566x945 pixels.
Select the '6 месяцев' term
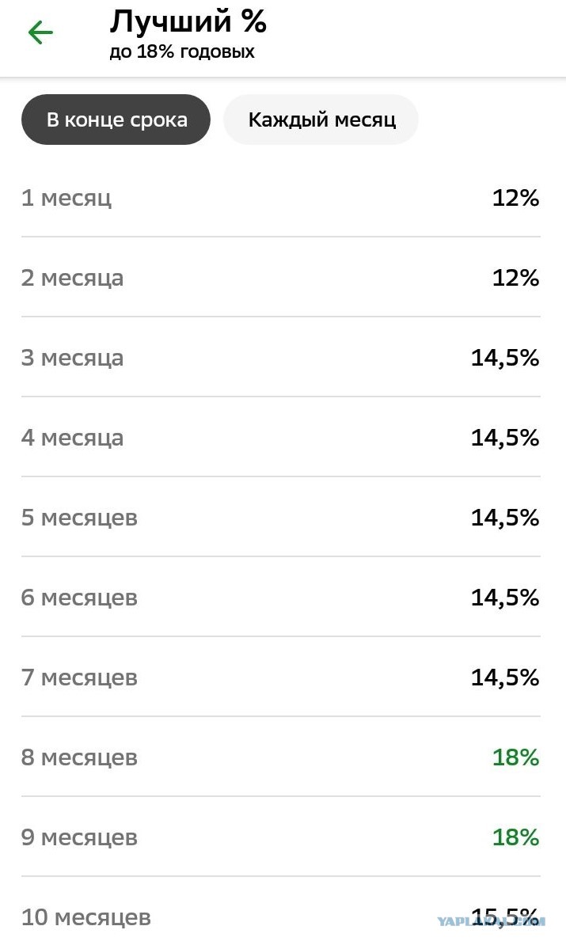click(281, 598)
